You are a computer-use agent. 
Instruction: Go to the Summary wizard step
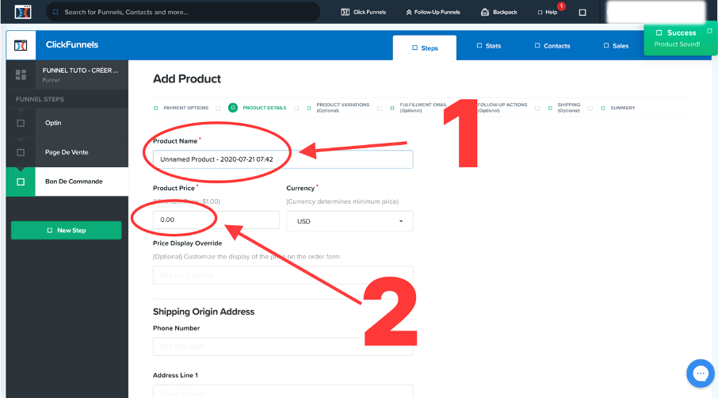tap(617, 108)
